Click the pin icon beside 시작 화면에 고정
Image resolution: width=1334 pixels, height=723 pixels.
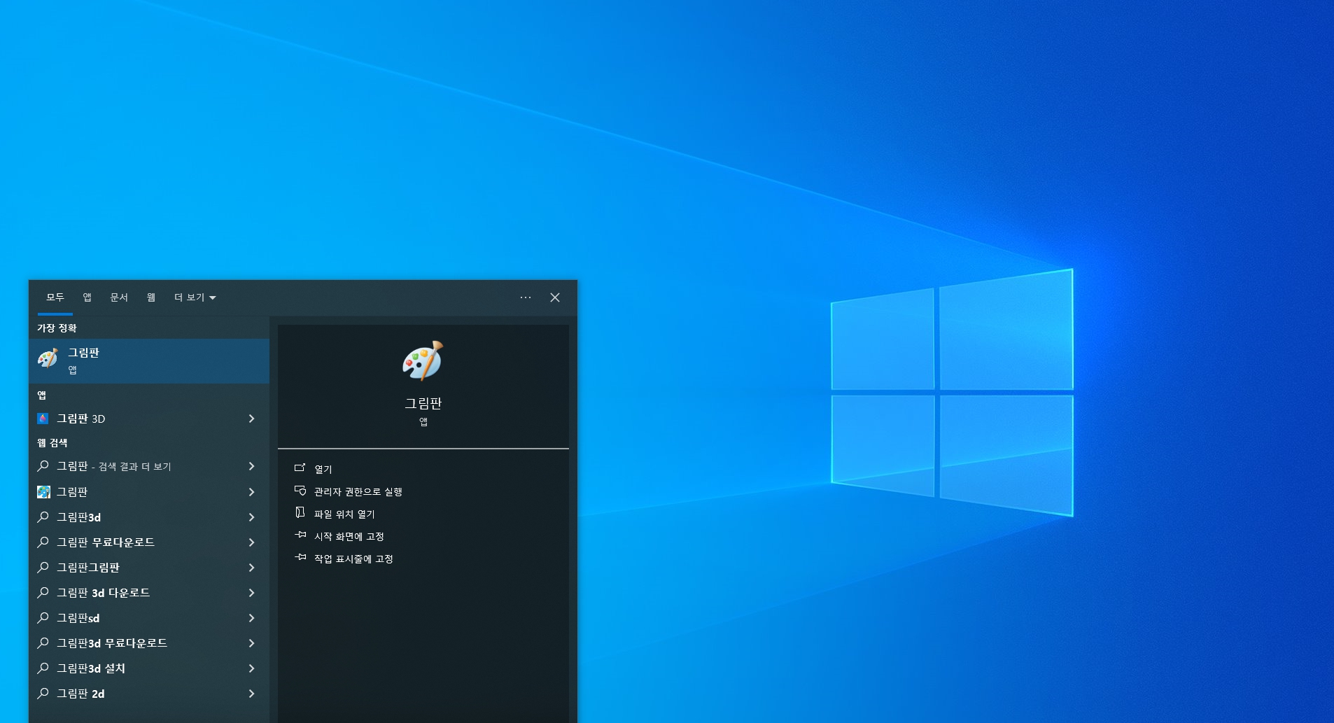point(300,535)
